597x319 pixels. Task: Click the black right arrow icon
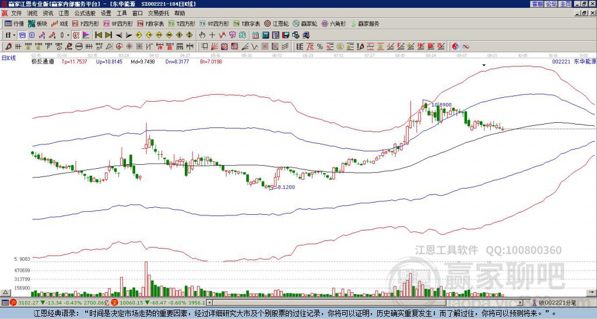[129, 36]
